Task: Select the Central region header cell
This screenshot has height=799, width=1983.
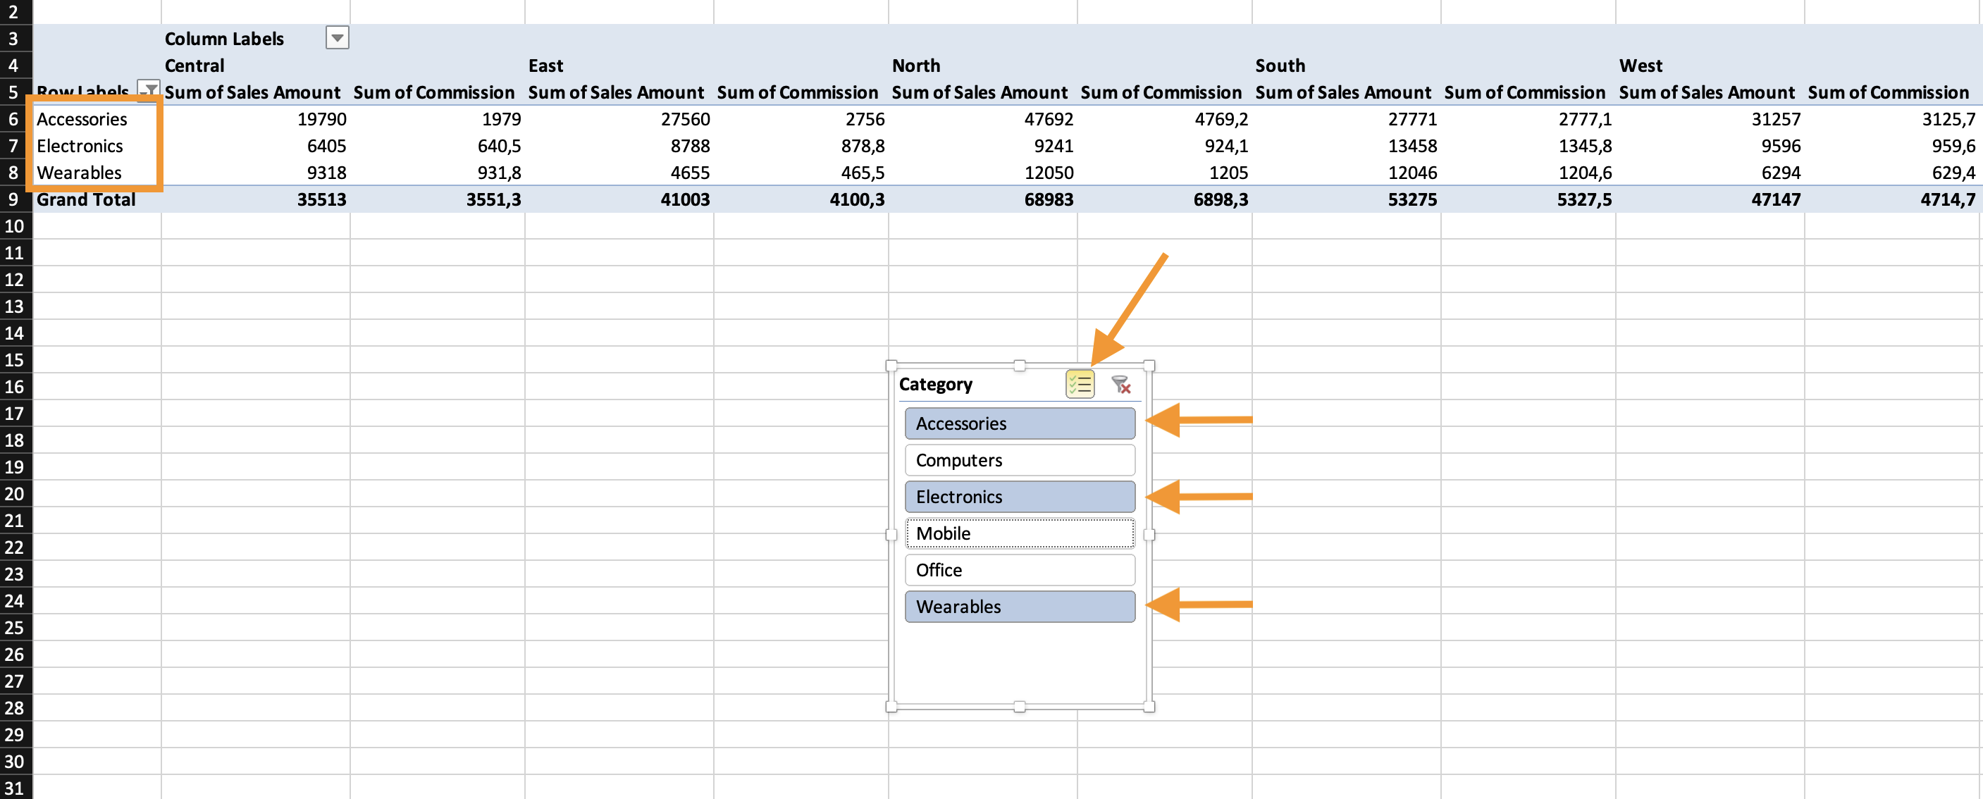Action: (x=194, y=66)
